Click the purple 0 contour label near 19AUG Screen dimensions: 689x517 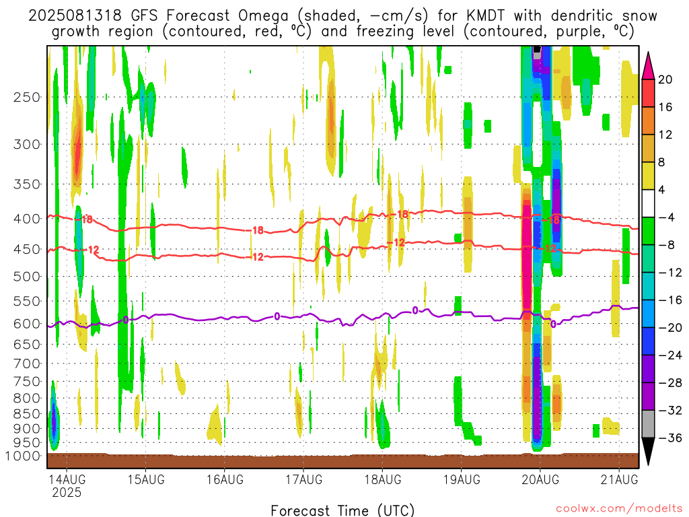pyautogui.click(x=415, y=311)
